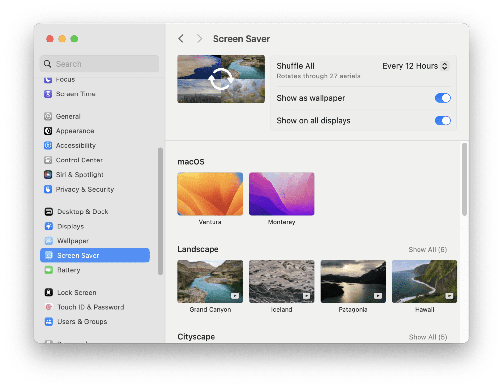This screenshot has width=503, height=388.
Task: Disable Show on all displays
Action: click(443, 121)
